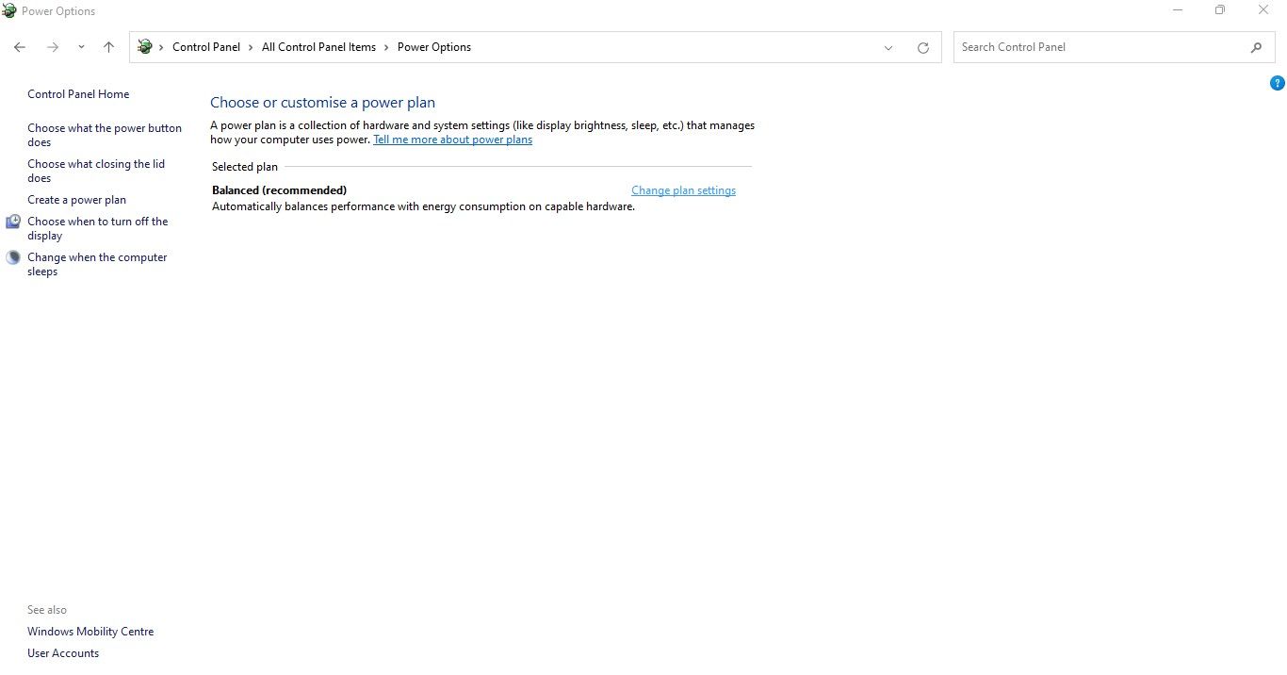1287x675 pixels.
Task: Open Windows Mobility Centre
Action: (90, 632)
